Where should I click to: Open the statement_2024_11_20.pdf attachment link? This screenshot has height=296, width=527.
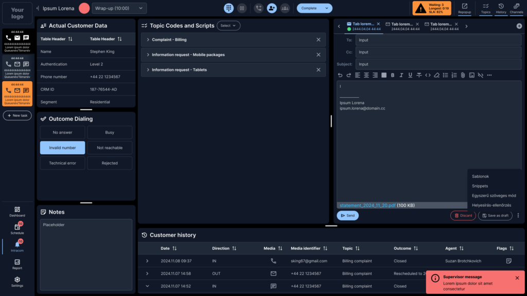tap(367, 206)
